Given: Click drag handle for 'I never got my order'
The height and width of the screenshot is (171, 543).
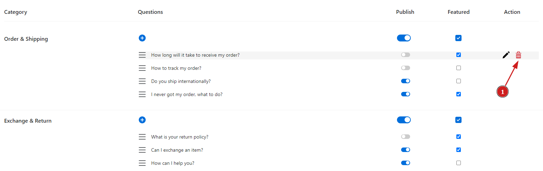Looking at the screenshot, I should [x=142, y=94].
